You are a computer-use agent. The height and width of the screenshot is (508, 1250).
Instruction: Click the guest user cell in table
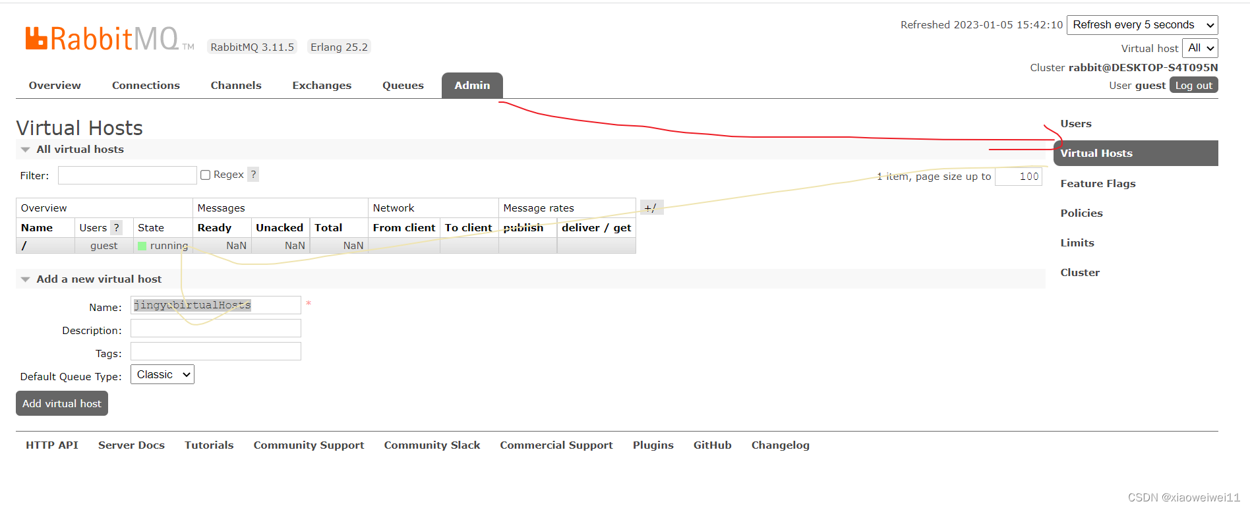104,246
